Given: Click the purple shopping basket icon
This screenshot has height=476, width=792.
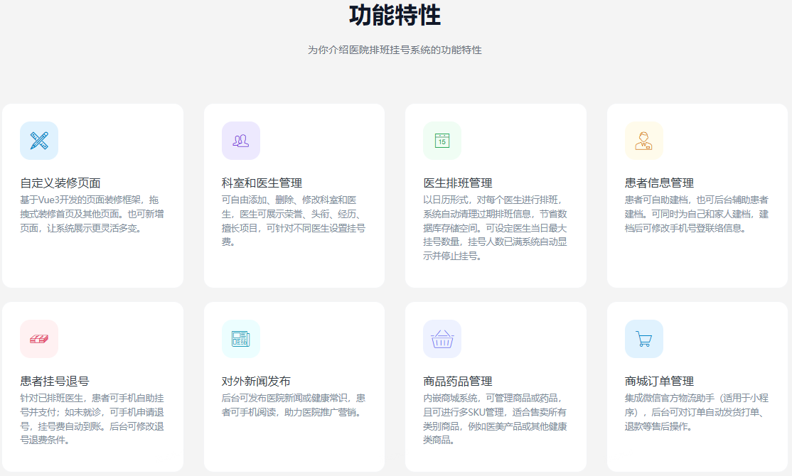Looking at the screenshot, I should click(442, 339).
